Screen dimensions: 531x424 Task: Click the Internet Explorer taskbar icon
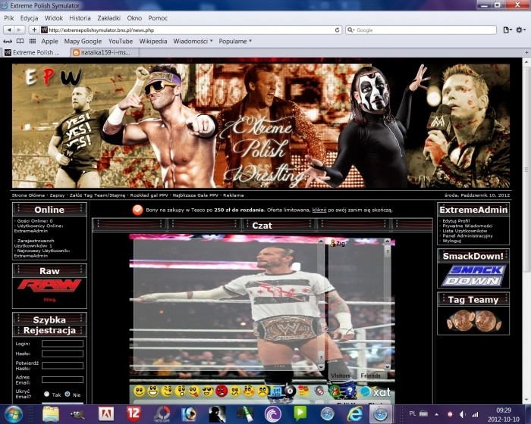click(x=353, y=413)
